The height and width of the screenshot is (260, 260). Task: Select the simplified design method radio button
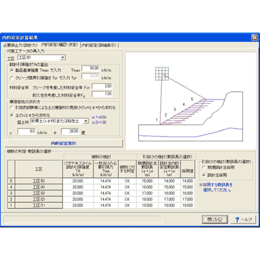[x=203, y=168]
